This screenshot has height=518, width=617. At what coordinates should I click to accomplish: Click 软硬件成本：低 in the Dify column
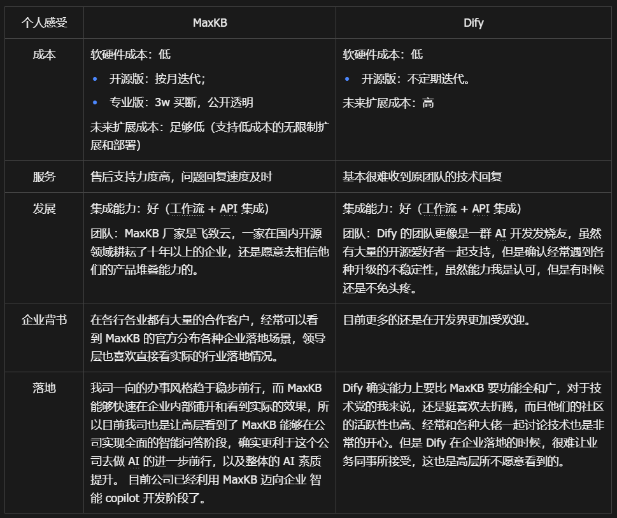coord(383,55)
